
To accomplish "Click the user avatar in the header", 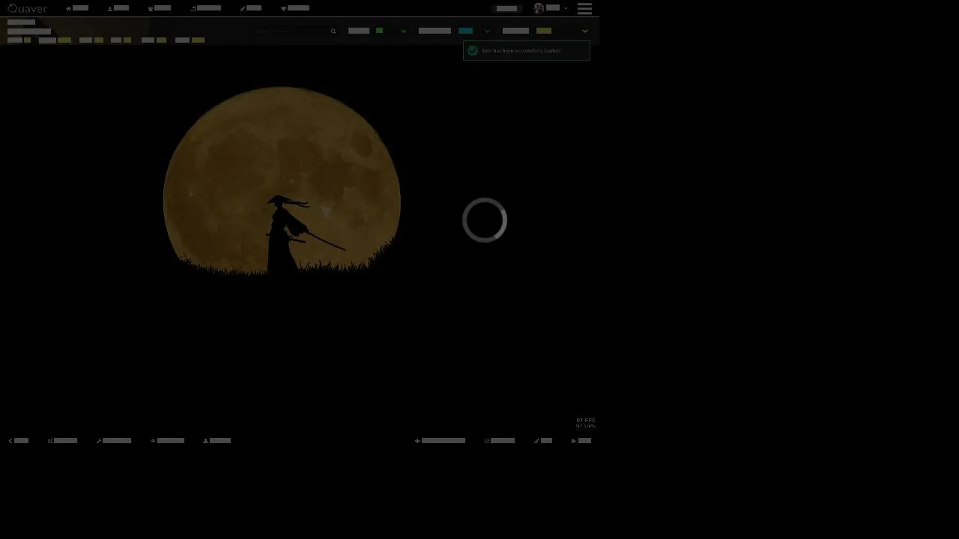I will pyautogui.click(x=539, y=8).
